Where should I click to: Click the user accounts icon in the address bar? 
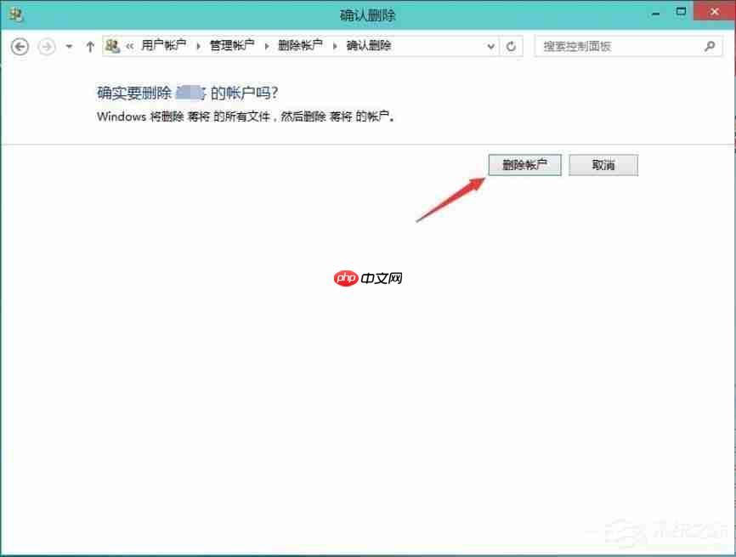tap(110, 46)
